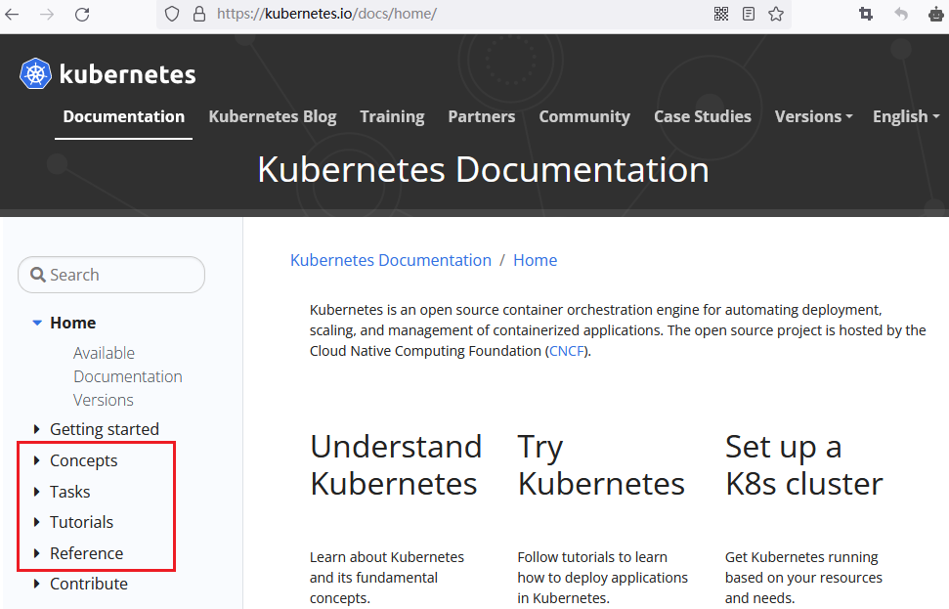Open the Kubernetes Blog nav item
The image size is (949, 609).
(x=273, y=116)
